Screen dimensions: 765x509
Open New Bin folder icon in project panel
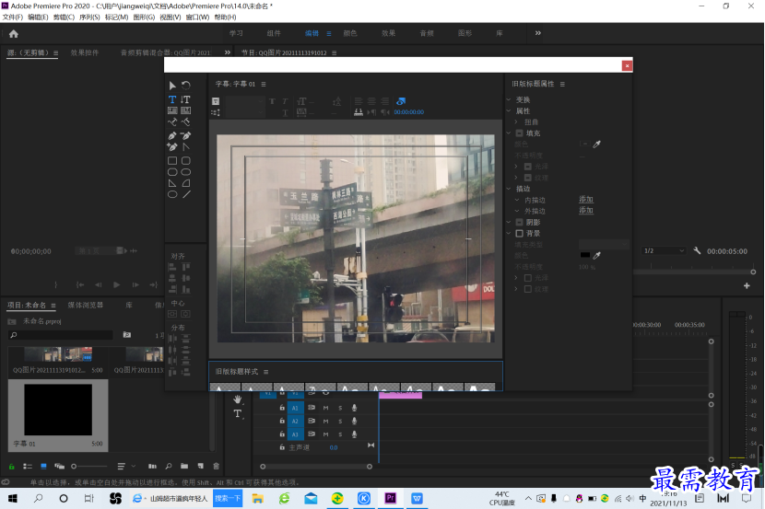coord(184,466)
